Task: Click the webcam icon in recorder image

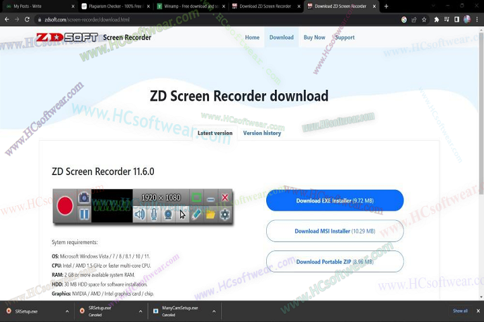Action: [x=168, y=214]
